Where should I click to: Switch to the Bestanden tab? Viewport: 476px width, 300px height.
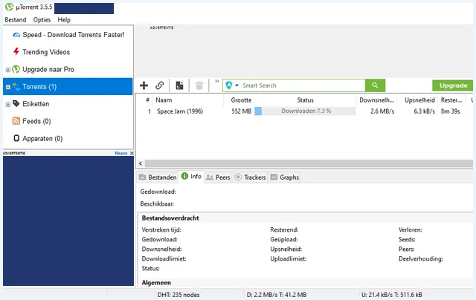(158, 177)
